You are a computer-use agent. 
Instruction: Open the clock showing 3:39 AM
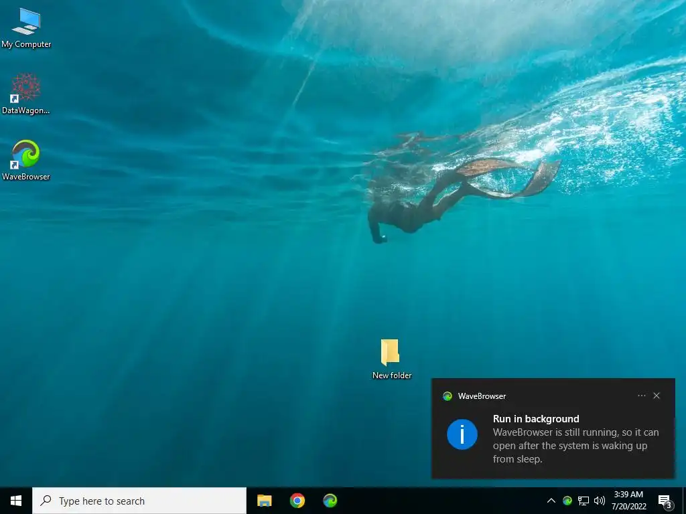point(628,501)
